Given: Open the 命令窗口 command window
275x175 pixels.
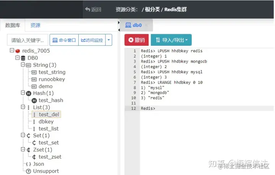Looking at the screenshot, I should pyautogui.click(x=64, y=40).
